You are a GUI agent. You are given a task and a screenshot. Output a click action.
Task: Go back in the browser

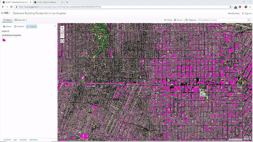(x=3, y=7)
